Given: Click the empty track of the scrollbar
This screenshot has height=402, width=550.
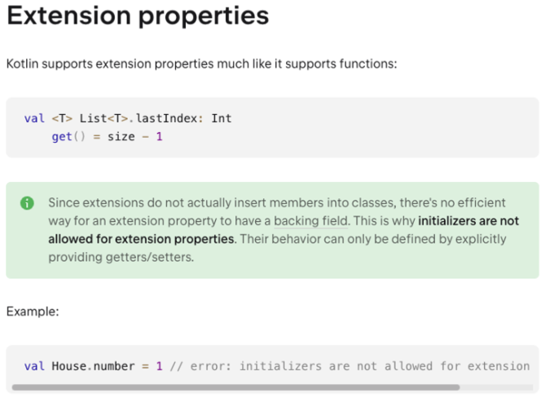Looking at the screenshot, I should click(496, 387).
